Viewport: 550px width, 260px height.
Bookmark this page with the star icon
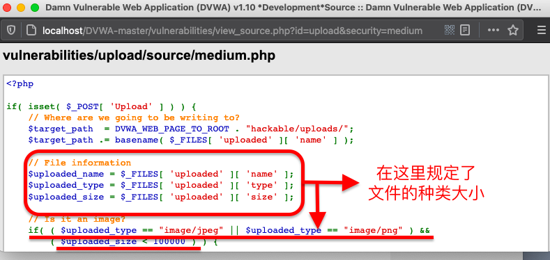[513, 30]
